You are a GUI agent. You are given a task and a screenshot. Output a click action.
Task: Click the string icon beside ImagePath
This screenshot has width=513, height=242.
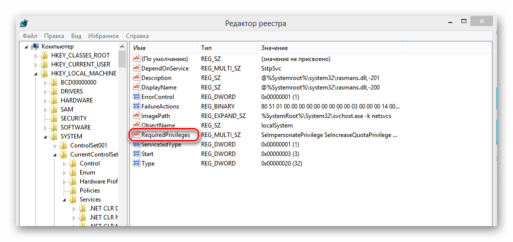(136, 116)
